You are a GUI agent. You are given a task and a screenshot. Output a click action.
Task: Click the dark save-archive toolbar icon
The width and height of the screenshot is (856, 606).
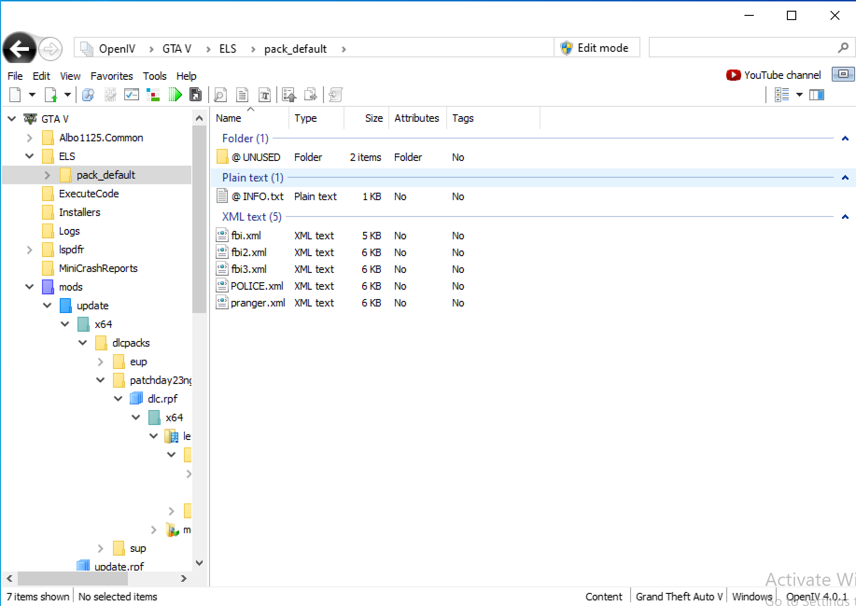coord(196,95)
